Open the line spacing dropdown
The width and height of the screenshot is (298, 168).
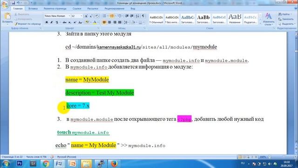pos(126,22)
